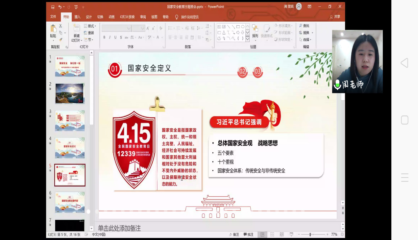Select reading view icon in status bar
The image size is (418, 240).
click(282, 234)
